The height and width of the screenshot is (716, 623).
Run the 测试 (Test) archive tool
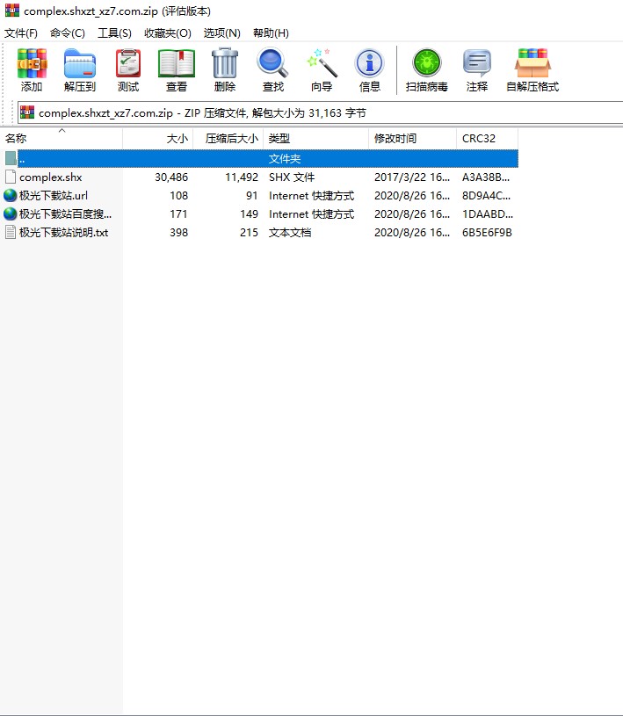pos(128,70)
